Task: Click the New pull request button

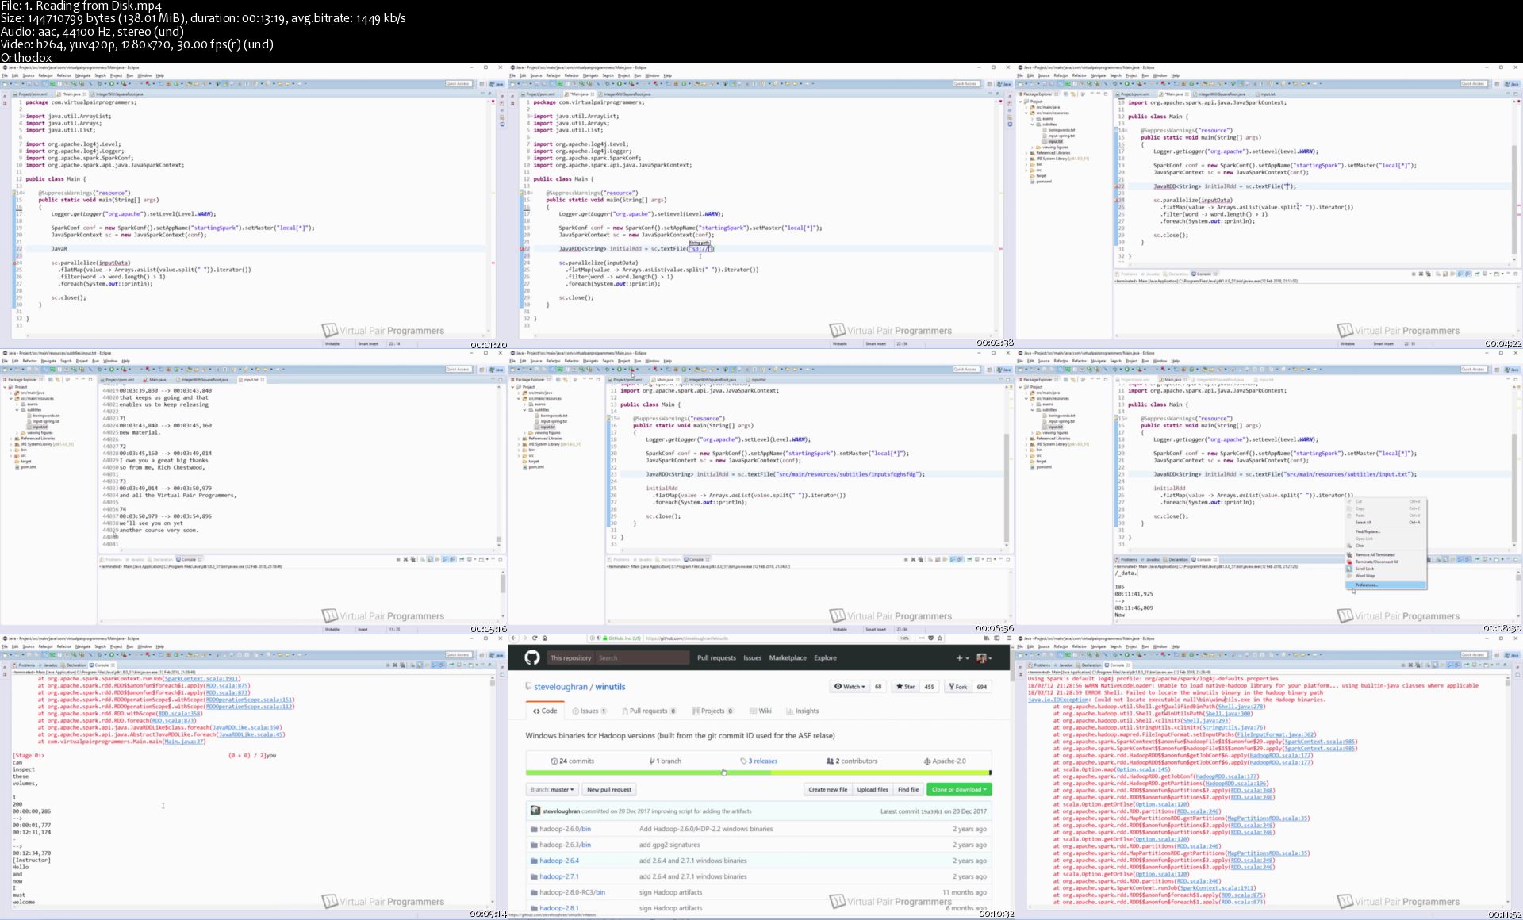Action: (609, 789)
